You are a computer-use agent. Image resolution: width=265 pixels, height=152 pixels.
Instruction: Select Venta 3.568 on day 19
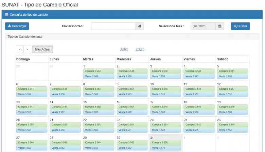click(x=232, y=112)
